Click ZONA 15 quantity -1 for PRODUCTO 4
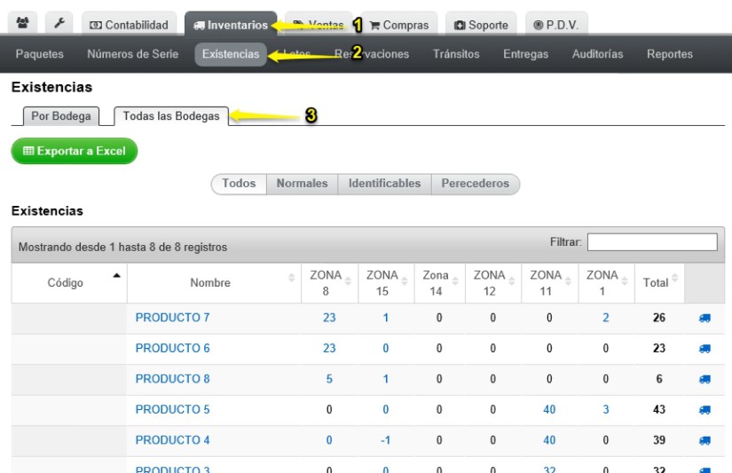This screenshot has height=473, width=732. (x=385, y=440)
